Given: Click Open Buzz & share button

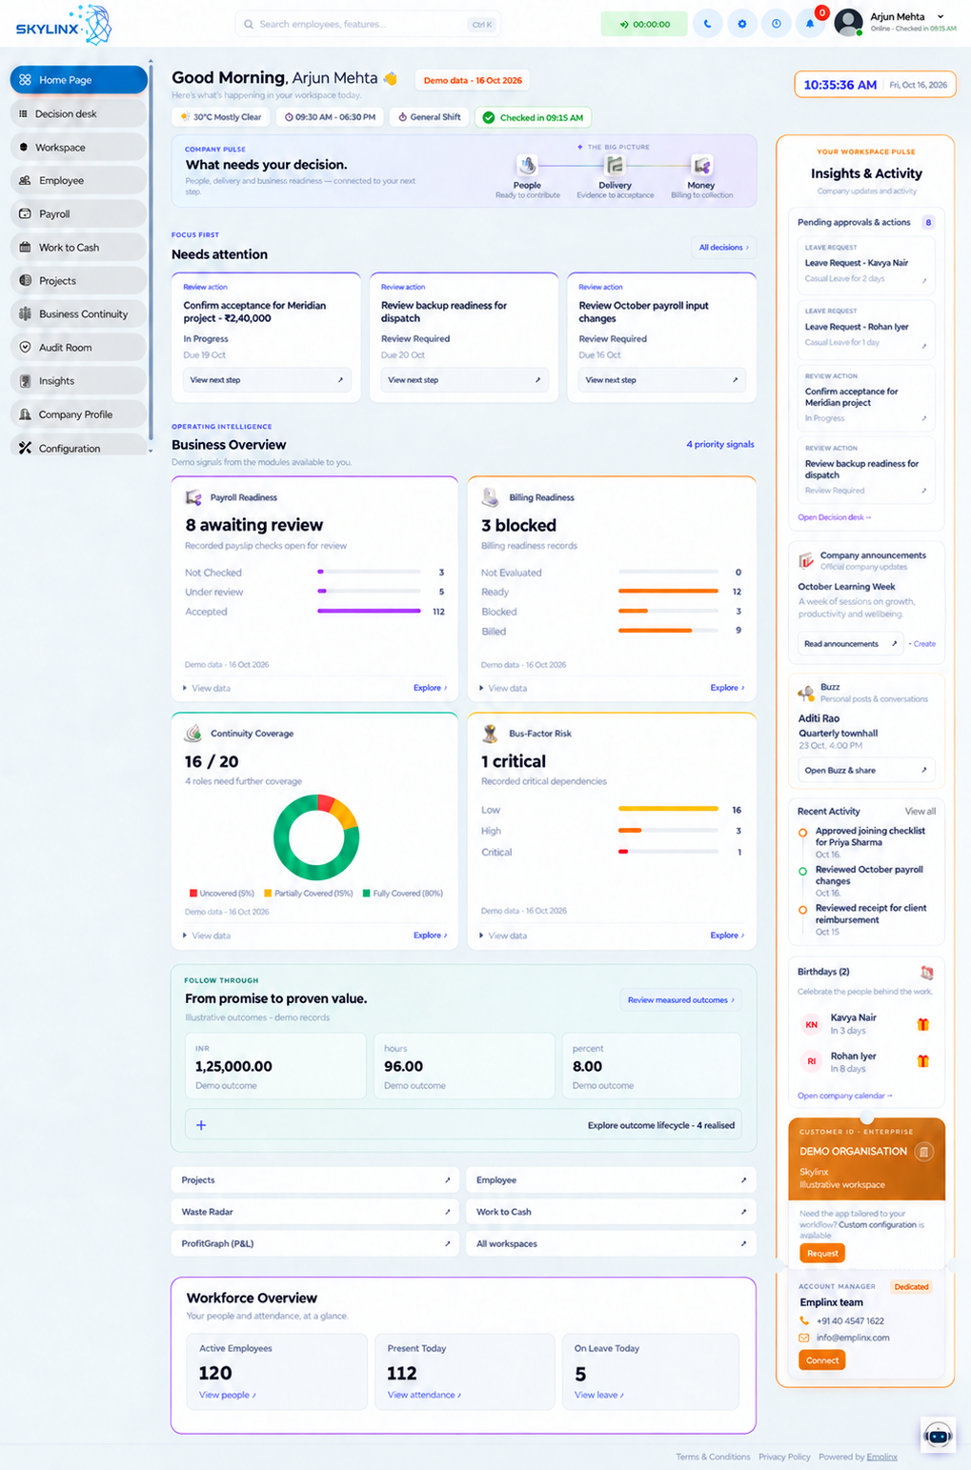Looking at the screenshot, I should click(x=865, y=770).
